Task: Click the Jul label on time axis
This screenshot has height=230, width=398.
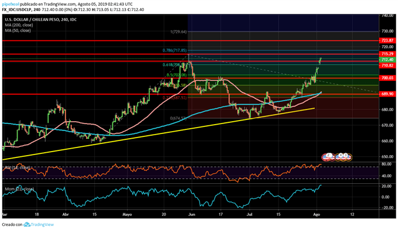Action: (249, 214)
